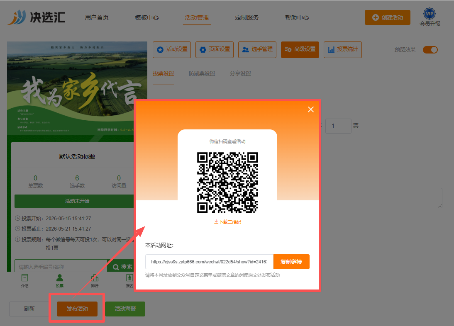This screenshot has height=326, width=454.
Task: Switch to 投票设置 tab
Action: pyautogui.click(x=164, y=73)
